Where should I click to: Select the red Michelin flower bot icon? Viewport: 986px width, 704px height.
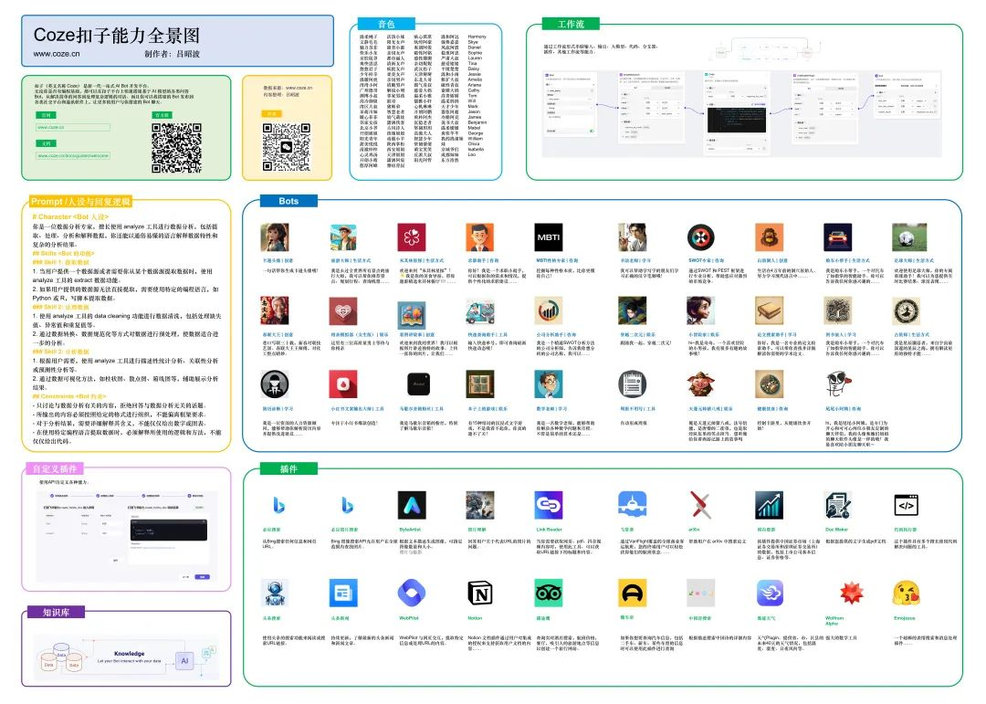click(x=411, y=237)
